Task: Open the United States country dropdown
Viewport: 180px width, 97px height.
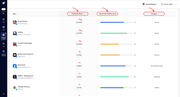Action: coord(150,4)
